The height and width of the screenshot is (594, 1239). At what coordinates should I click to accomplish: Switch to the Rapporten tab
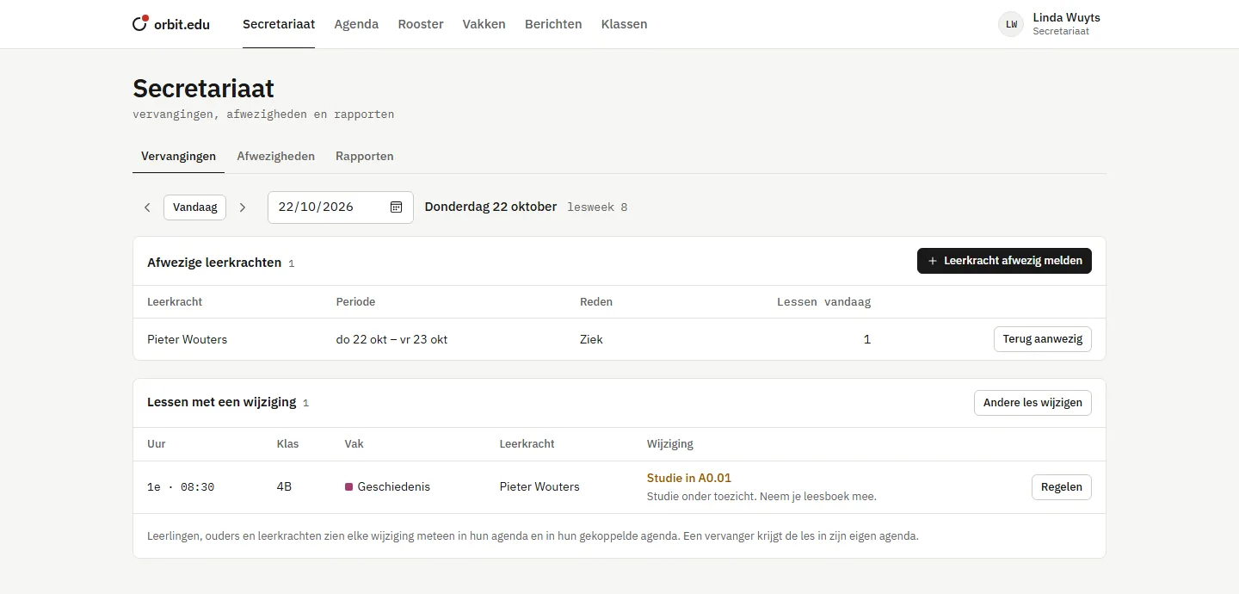tap(365, 157)
